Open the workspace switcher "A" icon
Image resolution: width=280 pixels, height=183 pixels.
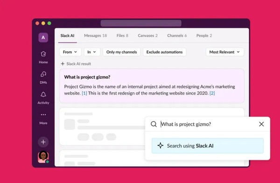[43, 37]
